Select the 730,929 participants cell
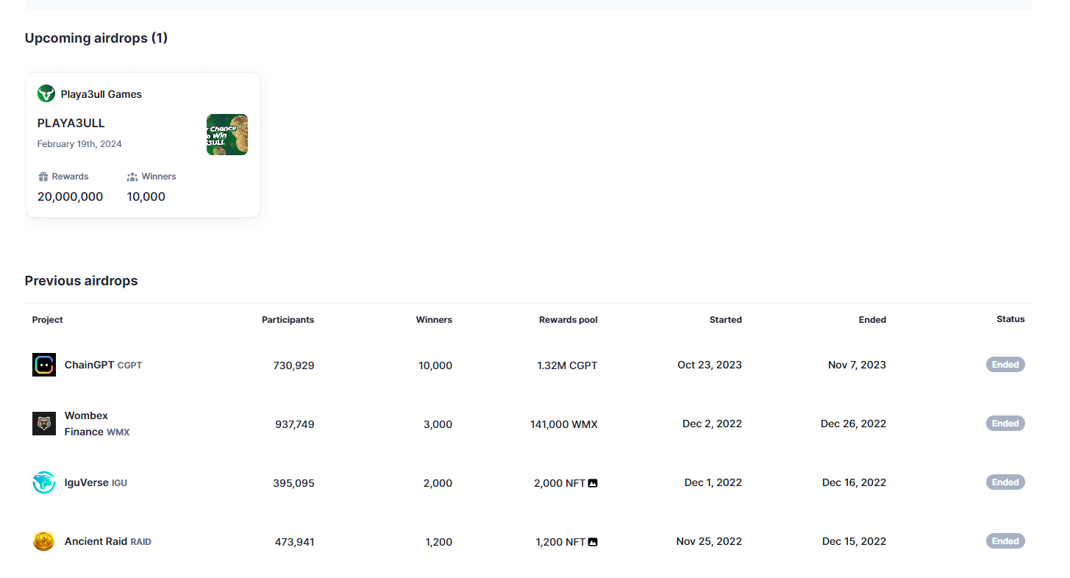Image resolution: width=1070 pixels, height=578 pixels. [x=294, y=365]
